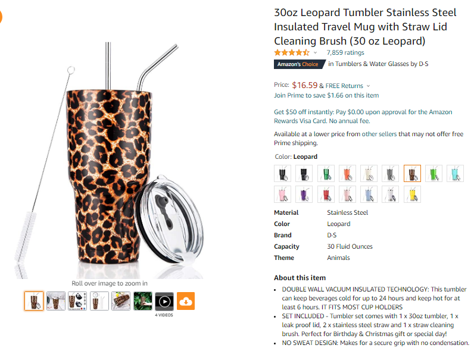Image resolution: width=474 pixels, height=348 pixels.
Task: Open the star rating breakdown popover
Action: click(316, 53)
